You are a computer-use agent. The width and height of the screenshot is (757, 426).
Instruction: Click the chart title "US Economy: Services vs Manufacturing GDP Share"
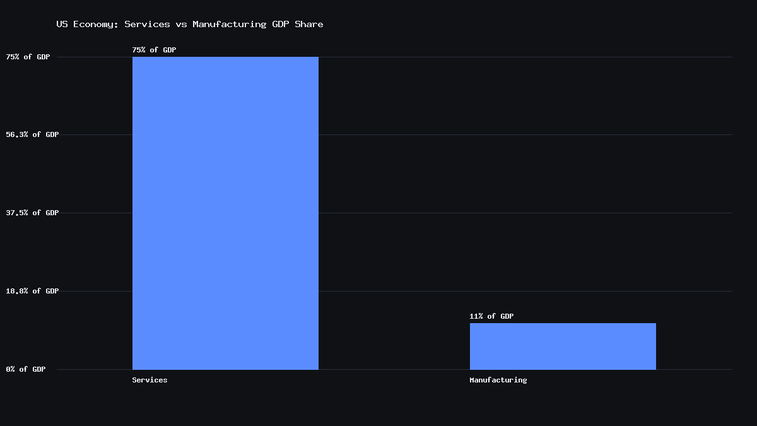pos(190,24)
